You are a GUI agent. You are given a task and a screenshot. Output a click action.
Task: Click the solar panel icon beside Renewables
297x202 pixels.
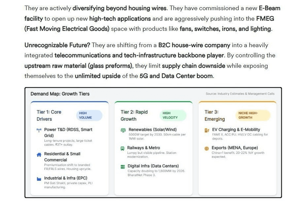click(123, 130)
